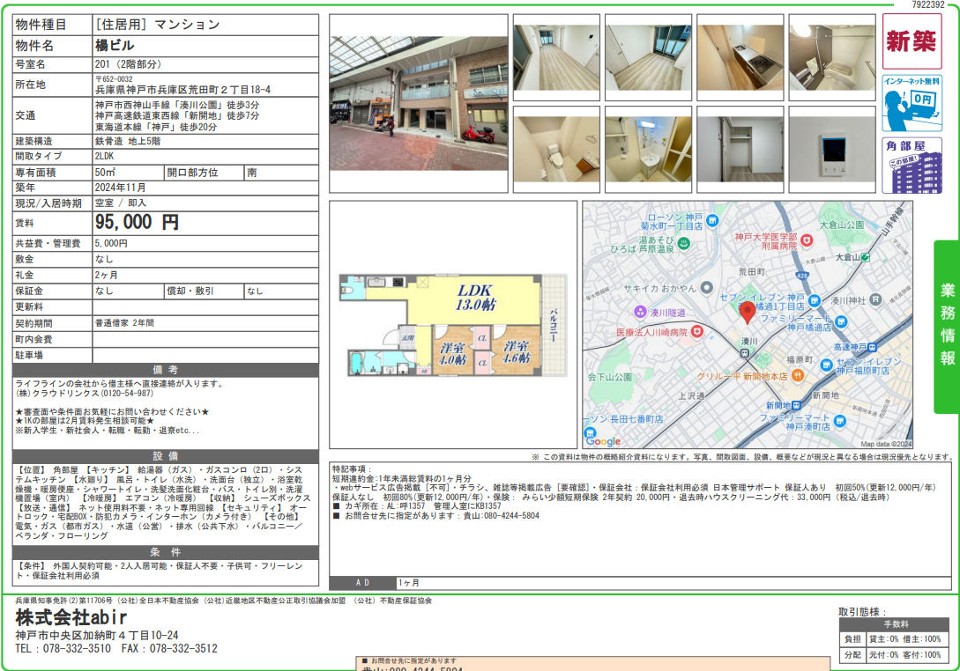The image size is (960, 671).
Task: Click the 医療法人川崎病院 hospital map icon
Action: coord(696,331)
